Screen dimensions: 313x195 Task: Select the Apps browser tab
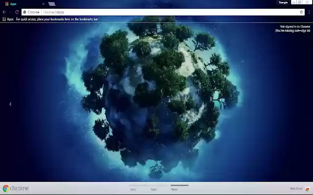[24, 4]
